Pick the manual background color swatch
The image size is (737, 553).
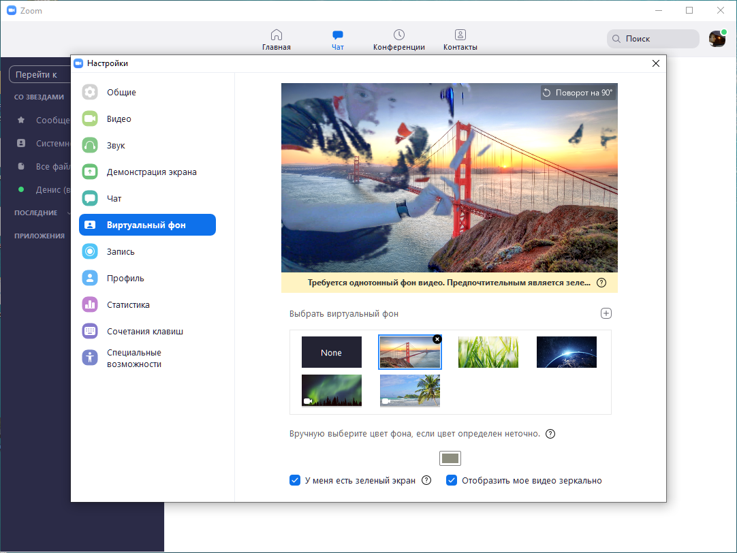coord(450,458)
